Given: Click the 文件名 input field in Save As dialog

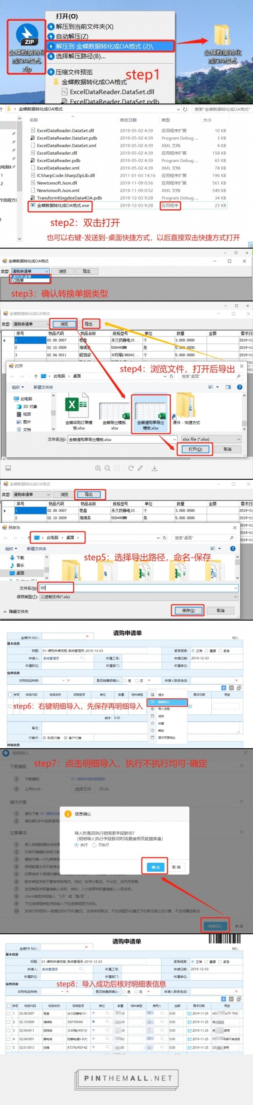Looking at the screenshot, I should (x=138, y=588).
